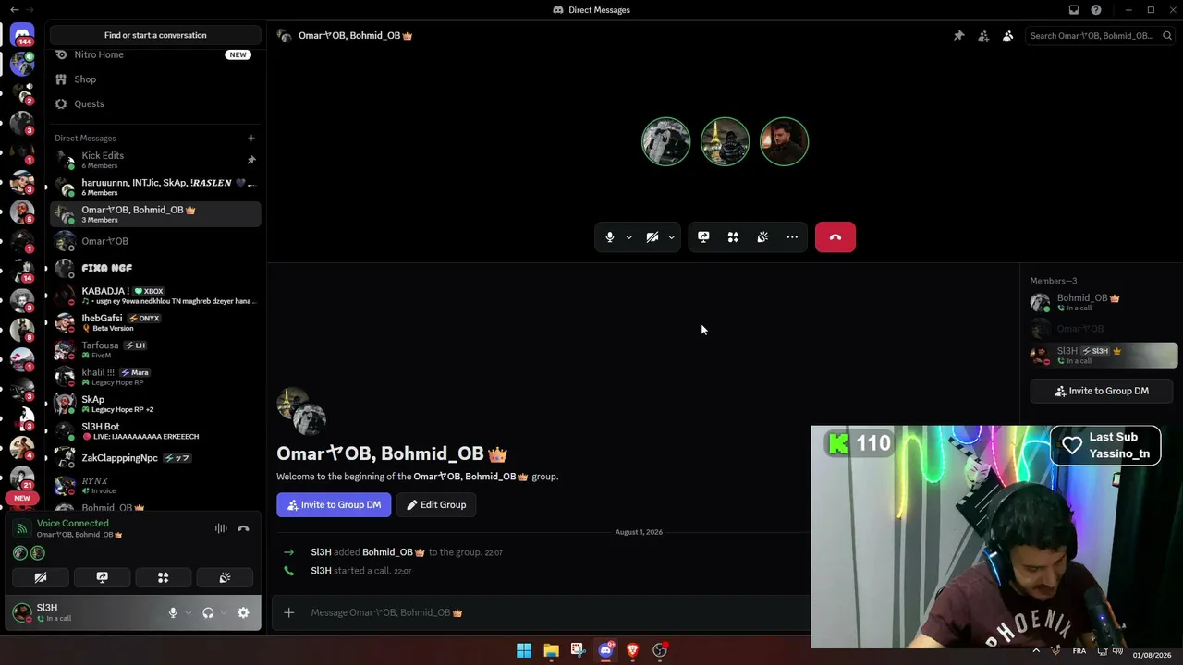
Task: Open the SkAp direct message
Action: 155,404
